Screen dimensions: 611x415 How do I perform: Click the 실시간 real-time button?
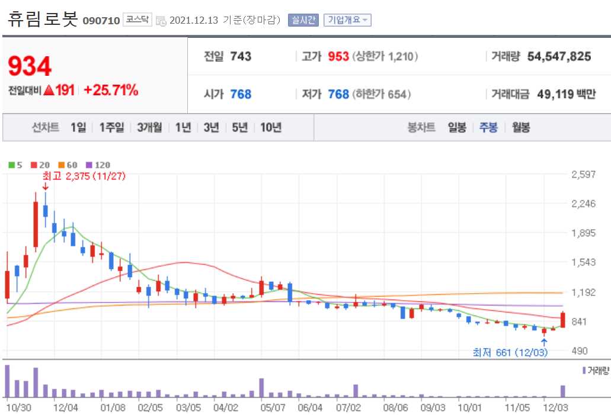303,20
